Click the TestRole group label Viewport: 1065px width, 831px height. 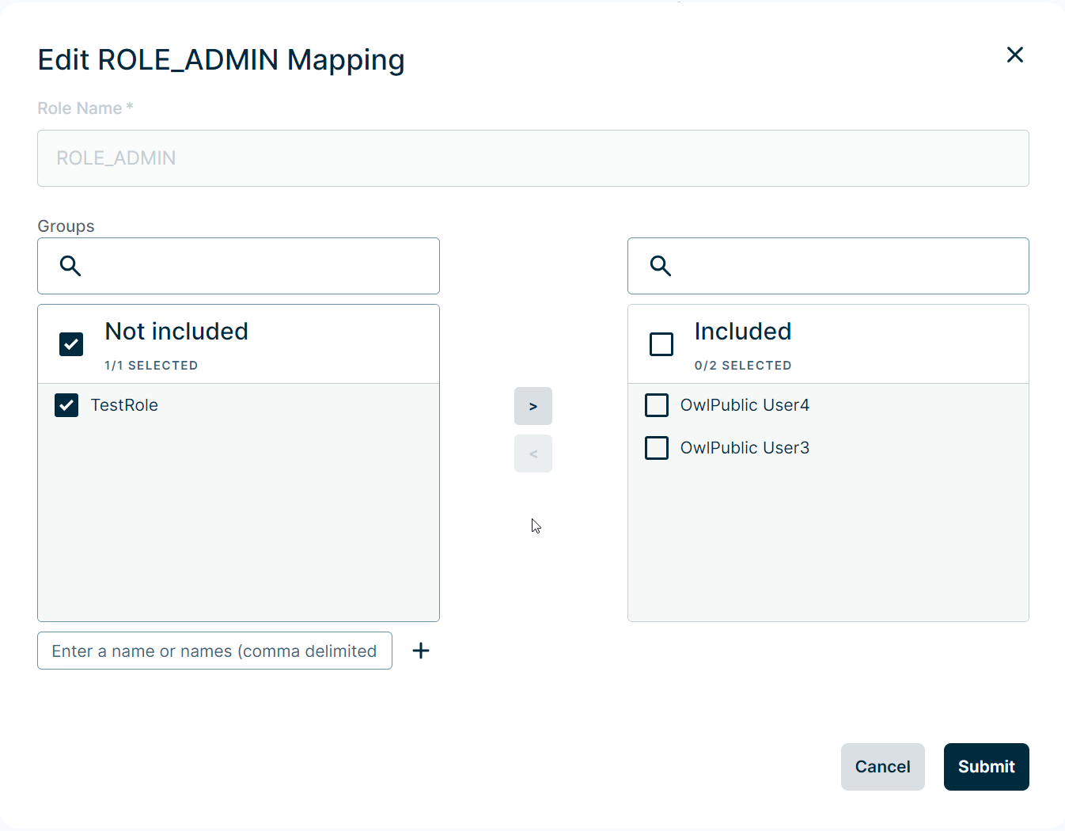coord(124,405)
